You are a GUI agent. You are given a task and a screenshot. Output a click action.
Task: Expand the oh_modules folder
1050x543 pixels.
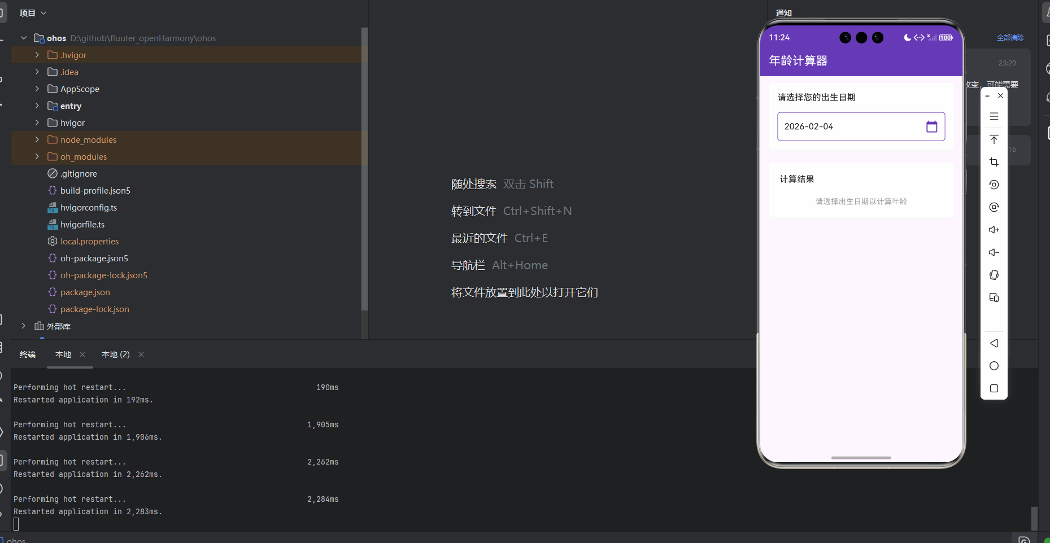tap(37, 156)
